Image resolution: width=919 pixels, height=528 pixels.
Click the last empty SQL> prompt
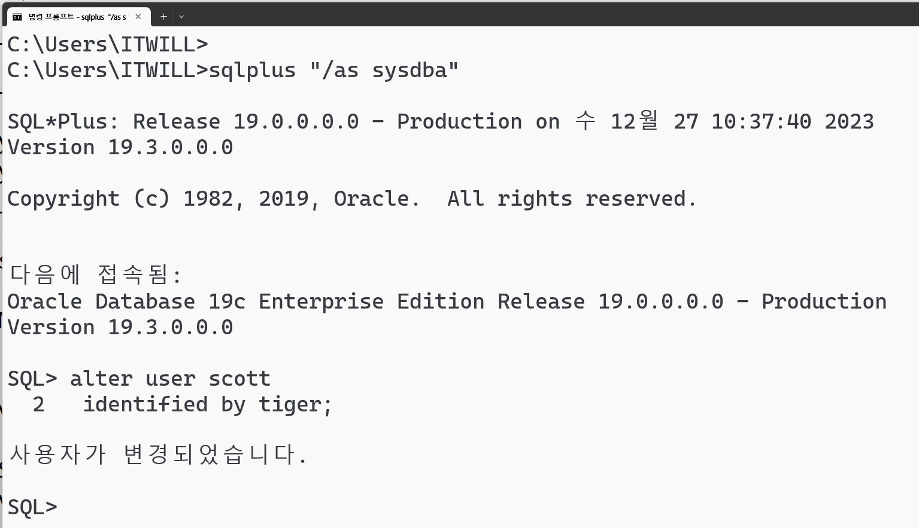pos(32,507)
